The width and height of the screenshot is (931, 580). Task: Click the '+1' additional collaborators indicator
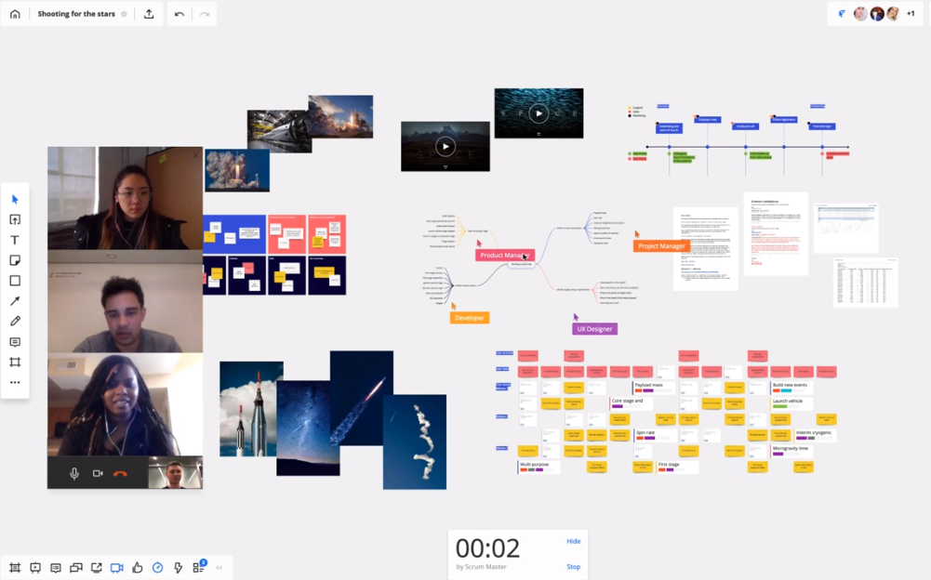point(911,14)
